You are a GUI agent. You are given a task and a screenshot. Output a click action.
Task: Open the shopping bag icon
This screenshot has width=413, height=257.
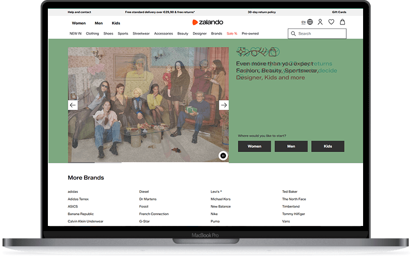coord(342,22)
